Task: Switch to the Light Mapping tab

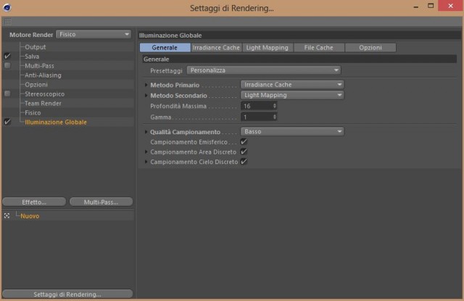Action: pos(268,48)
